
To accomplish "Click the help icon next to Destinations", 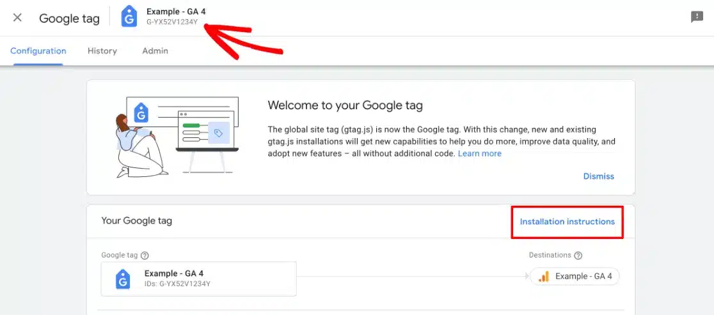I will point(578,256).
